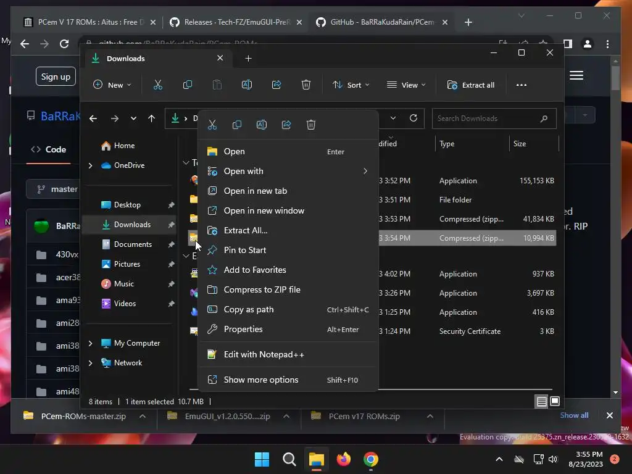632x474 pixels.
Task: Open See more ellipsis menu in toolbar
Action: click(522, 85)
